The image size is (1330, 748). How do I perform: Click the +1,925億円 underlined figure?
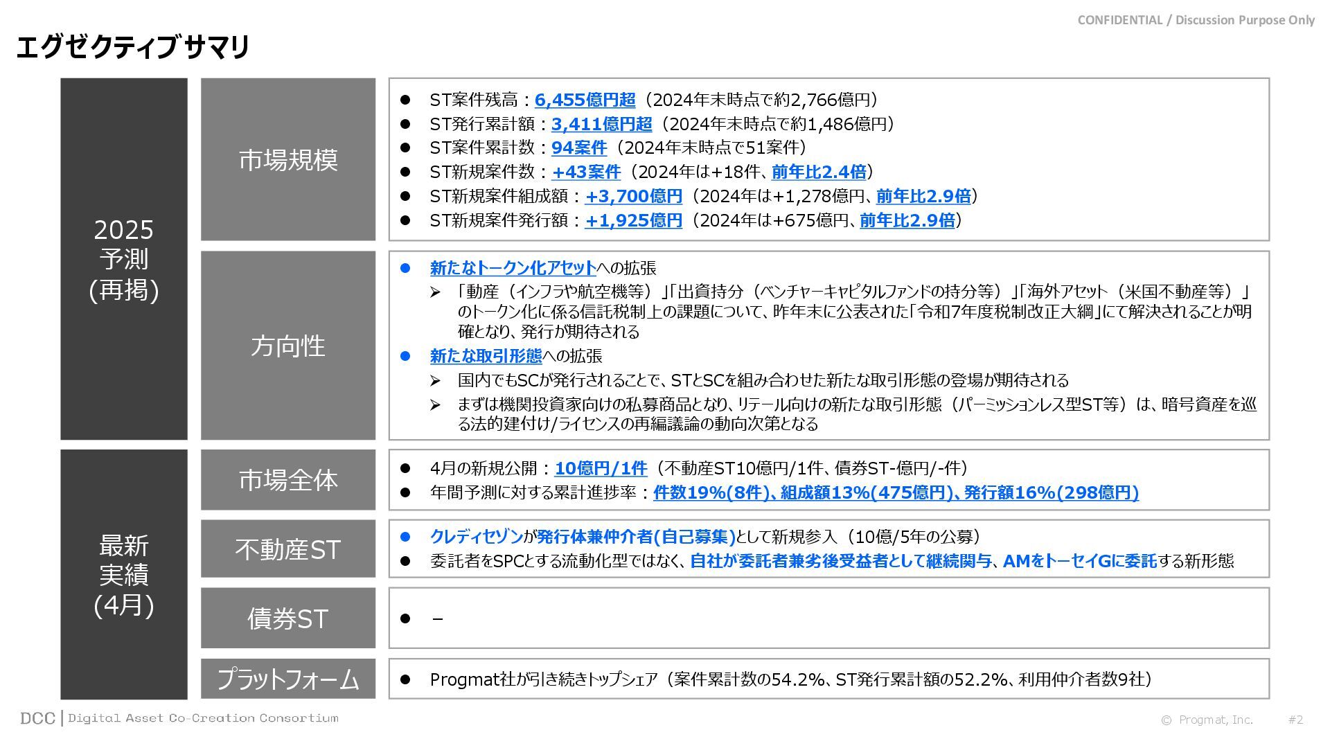[x=633, y=220]
